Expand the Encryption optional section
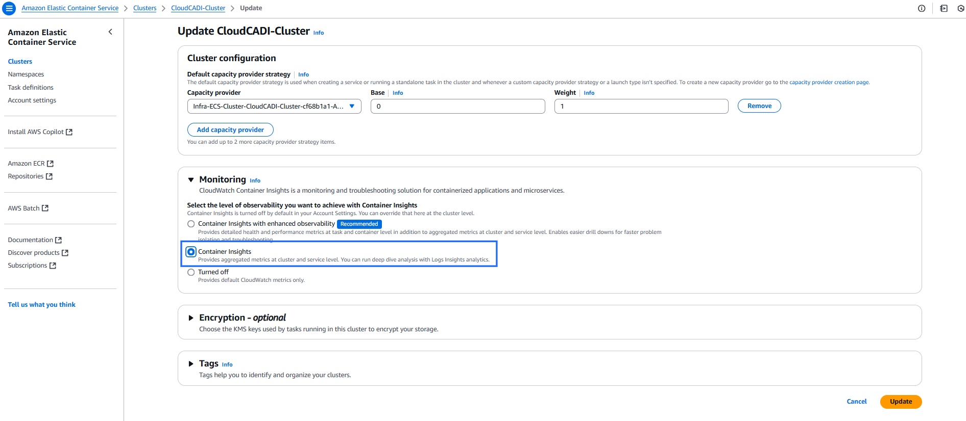966x421 pixels. (191, 318)
